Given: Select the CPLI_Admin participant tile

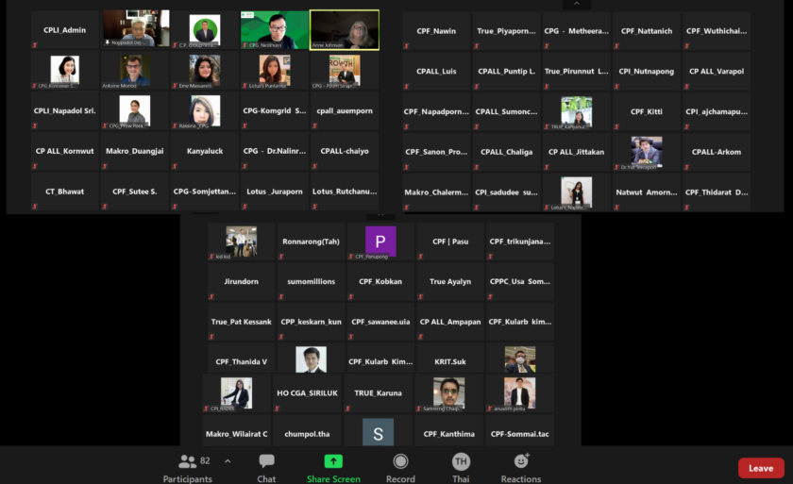Looking at the screenshot, I should pos(65,30).
